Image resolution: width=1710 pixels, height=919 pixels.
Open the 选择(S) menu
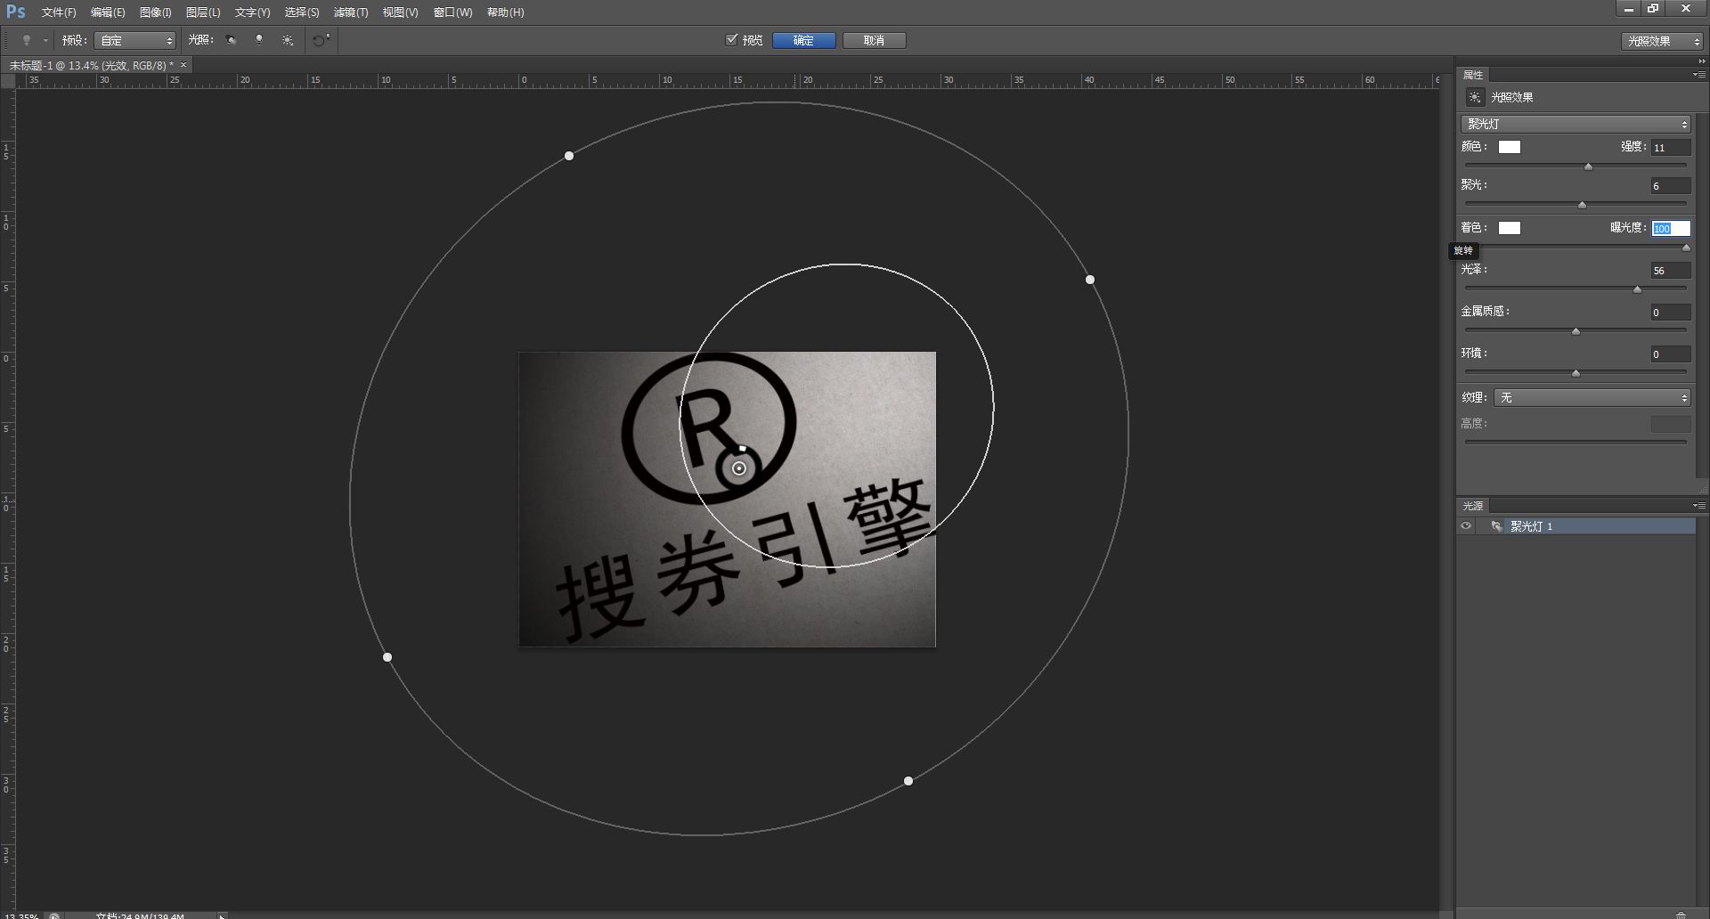(301, 12)
